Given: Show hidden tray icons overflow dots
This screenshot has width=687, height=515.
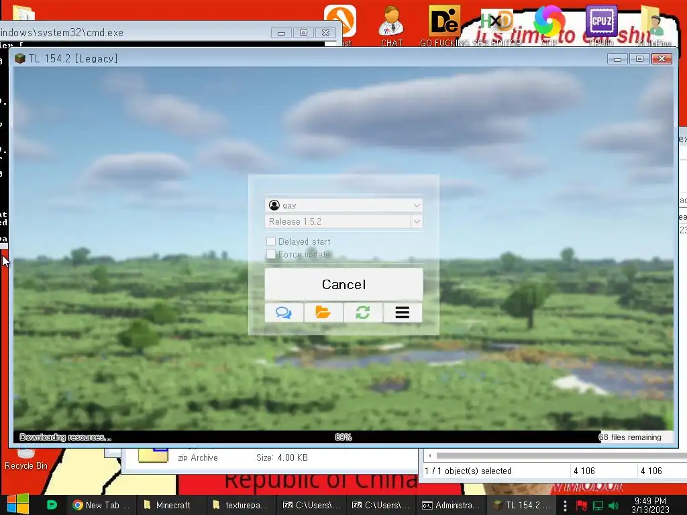Looking at the screenshot, I should (565, 506).
